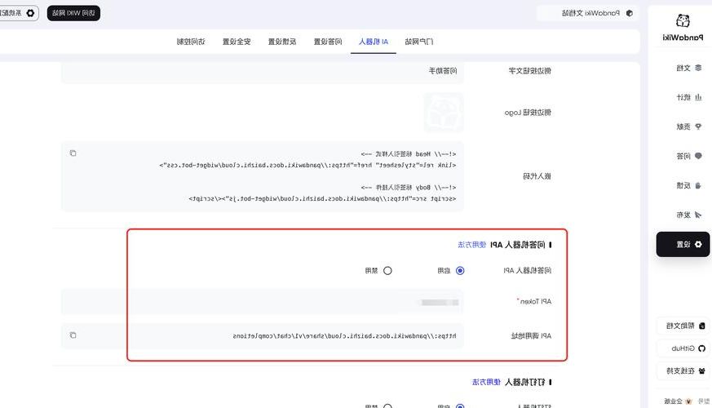712x408 pixels.
Task: Click the 嵌入代码 label
Action: pyautogui.click(x=537, y=176)
